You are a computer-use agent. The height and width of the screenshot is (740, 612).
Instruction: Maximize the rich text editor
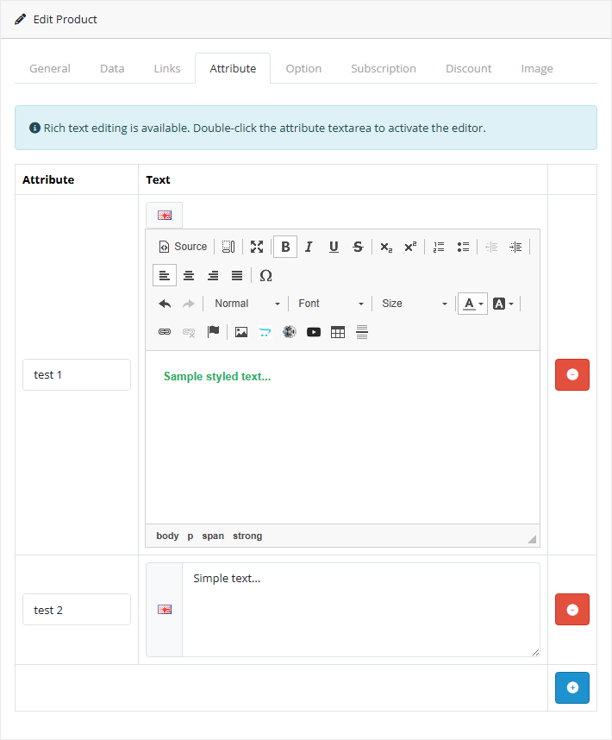tap(257, 247)
